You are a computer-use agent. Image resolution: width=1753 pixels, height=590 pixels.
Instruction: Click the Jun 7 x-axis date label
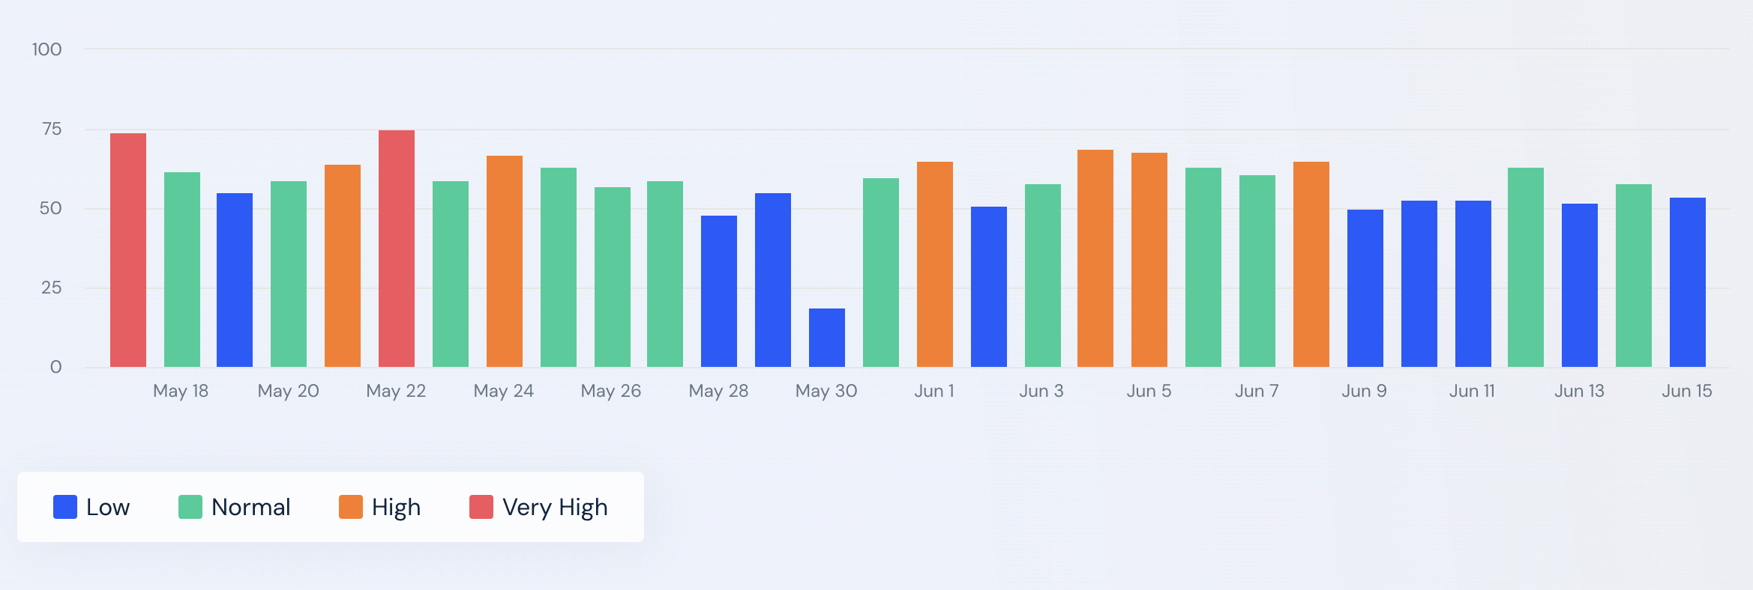point(1257,391)
